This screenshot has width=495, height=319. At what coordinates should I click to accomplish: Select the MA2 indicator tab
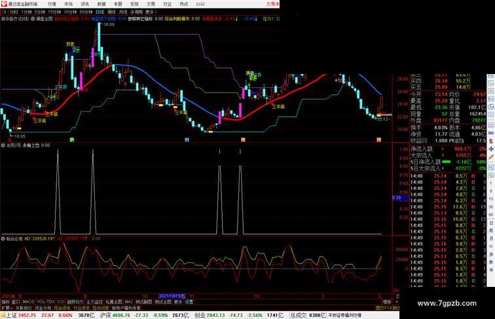point(129,302)
